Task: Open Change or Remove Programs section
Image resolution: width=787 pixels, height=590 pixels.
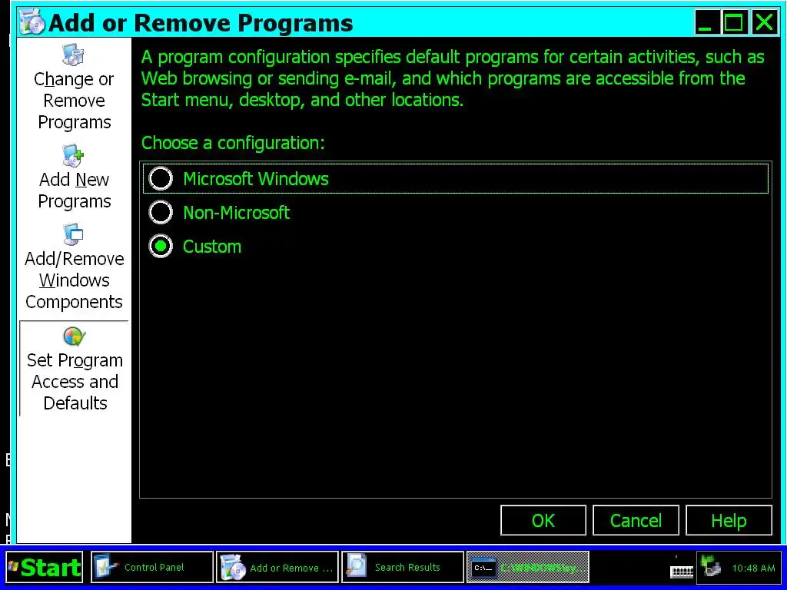Action: pyautogui.click(x=74, y=88)
